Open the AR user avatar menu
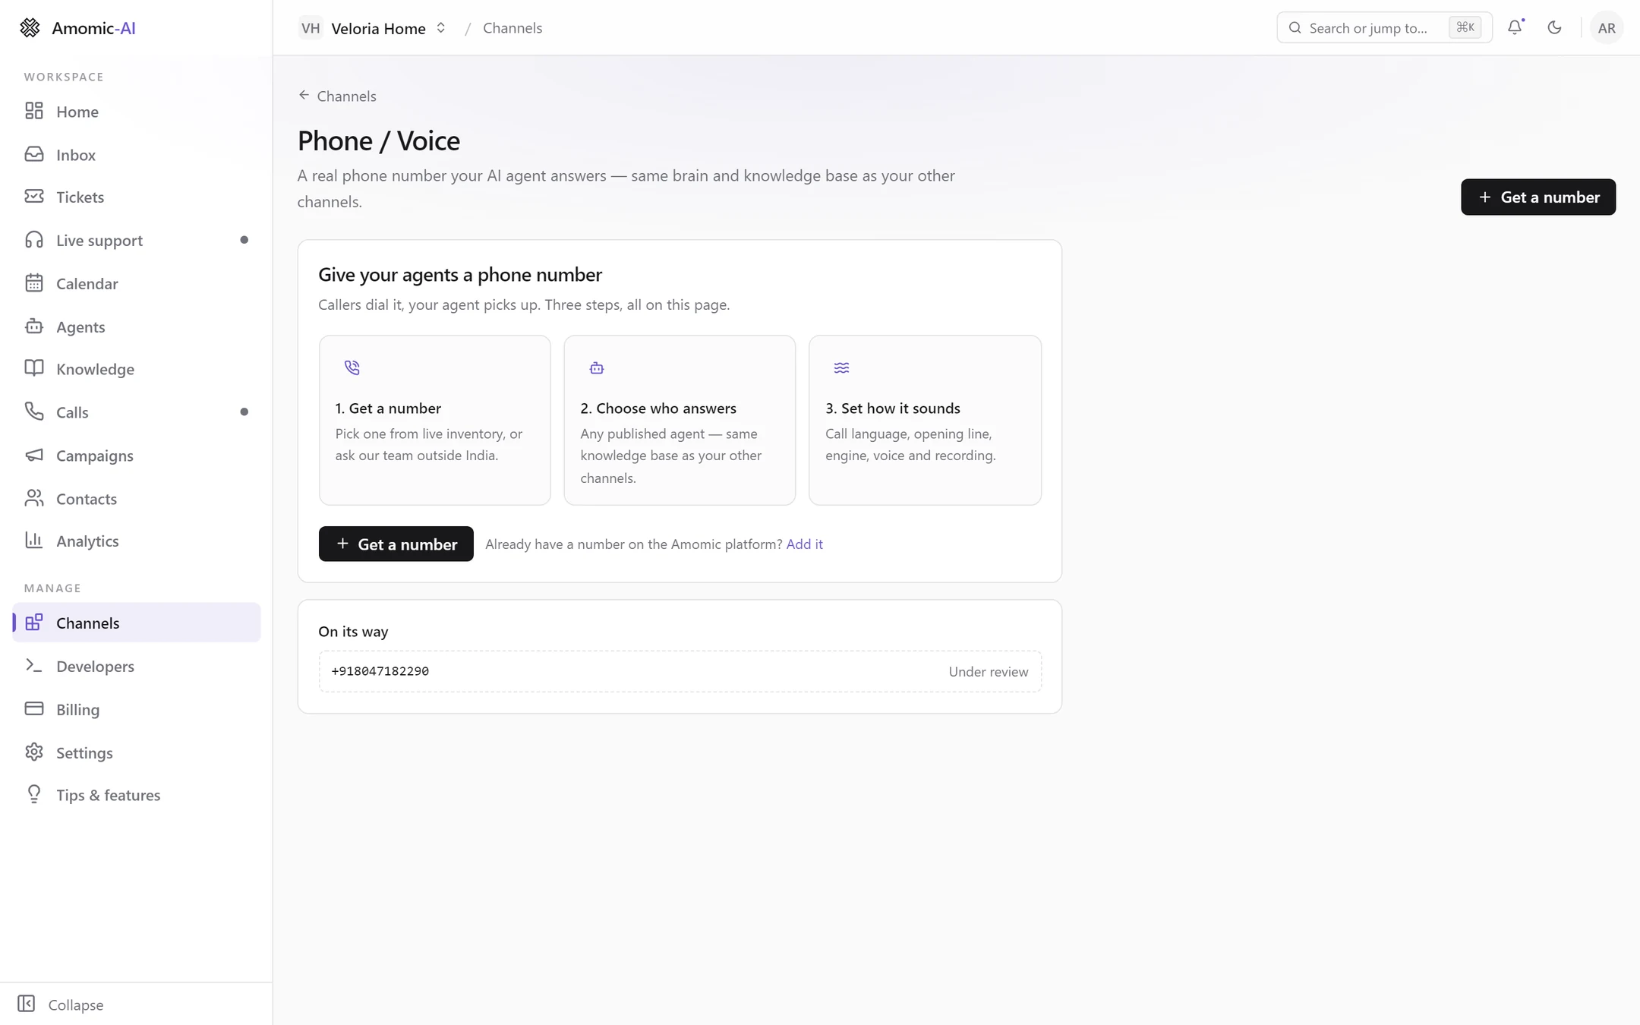This screenshot has height=1025, width=1640. [1606, 28]
